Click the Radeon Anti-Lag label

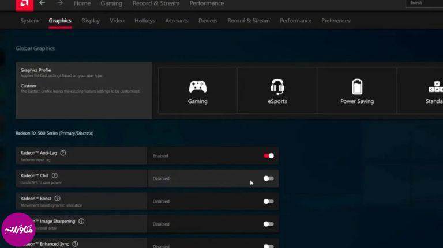(39, 153)
